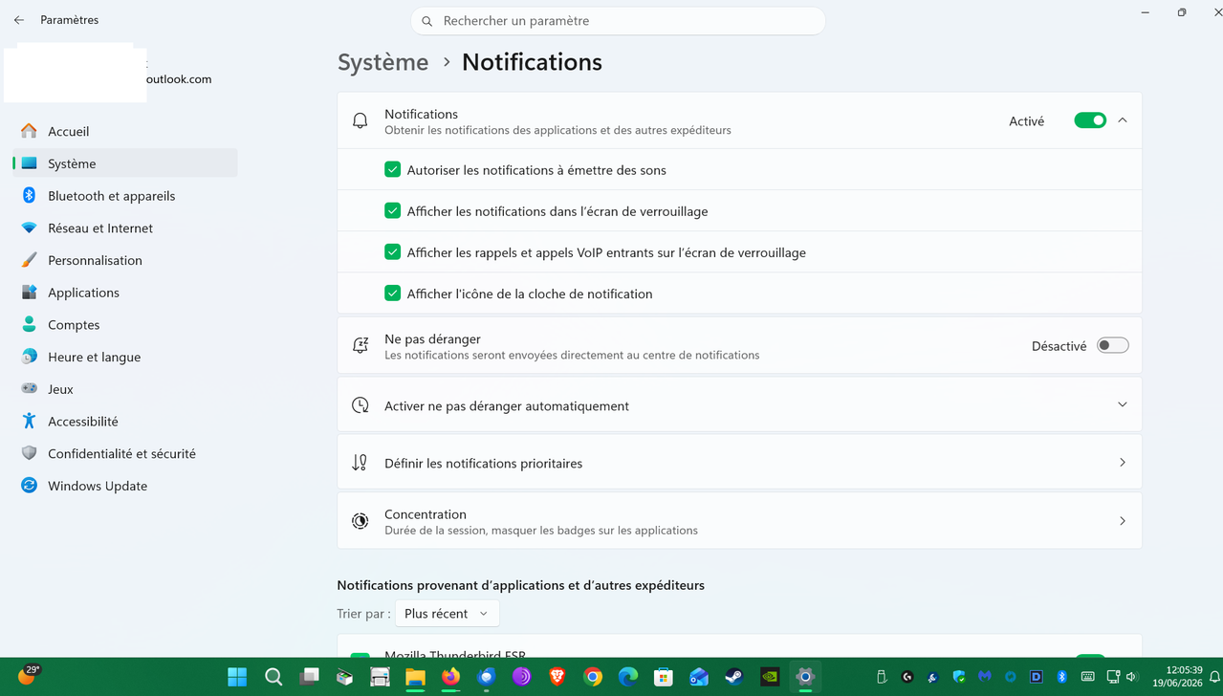Click the priority notifications sort icon

[x=360, y=463]
